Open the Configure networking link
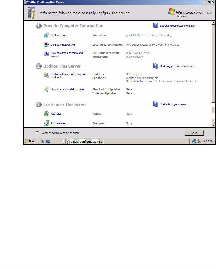216x269 pixels. tap(63, 45)
